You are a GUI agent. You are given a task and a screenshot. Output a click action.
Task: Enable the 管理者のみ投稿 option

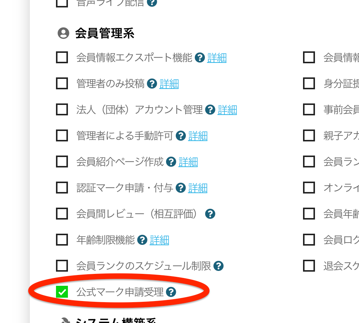(x=62, y=83)
